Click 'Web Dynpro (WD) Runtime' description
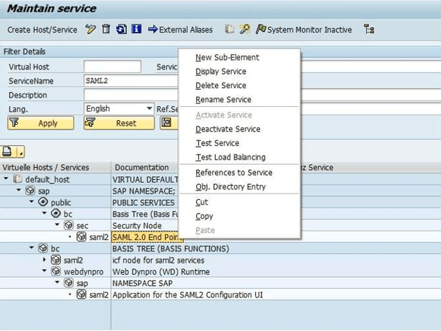This screenshot has height=331, width=441. point(161,272)
